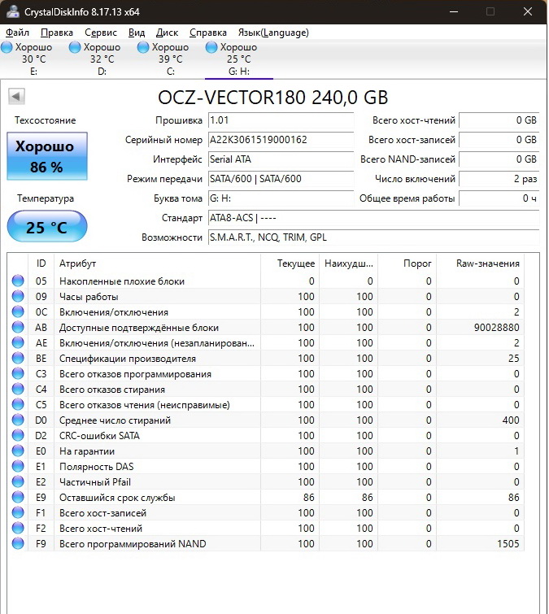Image resolution: width=549 pixels, height=614 pixels.
Task: Select disk G: H: at 25 °C
Action: pos(239,59)
